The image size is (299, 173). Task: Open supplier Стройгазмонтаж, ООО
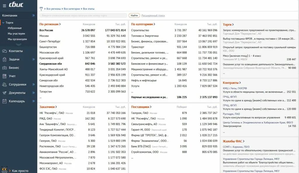point(145,152)
